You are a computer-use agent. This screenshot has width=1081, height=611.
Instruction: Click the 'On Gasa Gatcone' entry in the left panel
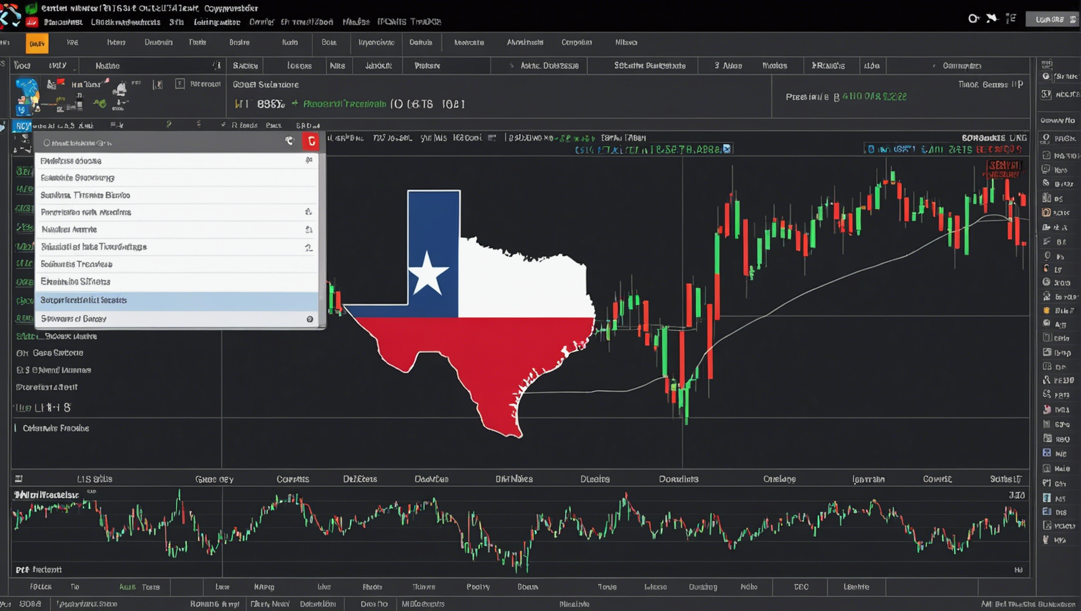[x=50, y=353]
